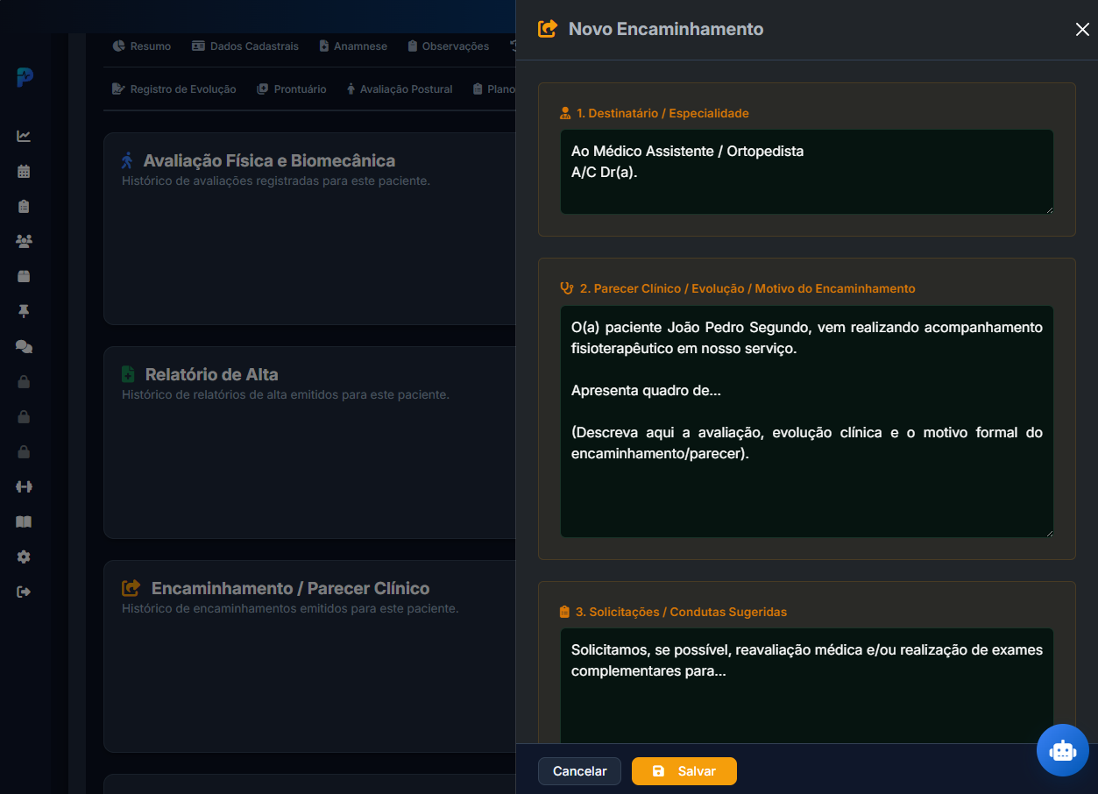Open the Avaliação Postural tab
1098x794 pixels.
point(400,89)
